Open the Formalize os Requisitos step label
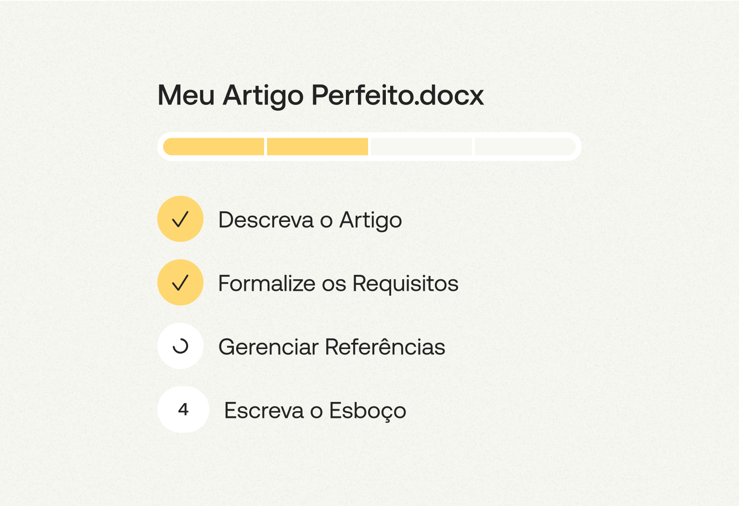This screenshot has height=506, width=739. point(338,284)
